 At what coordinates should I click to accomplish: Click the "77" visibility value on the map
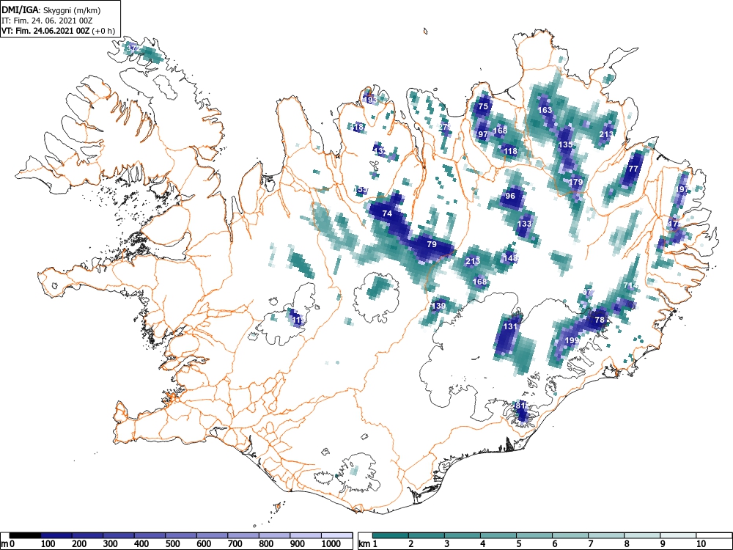coord(633,169)
